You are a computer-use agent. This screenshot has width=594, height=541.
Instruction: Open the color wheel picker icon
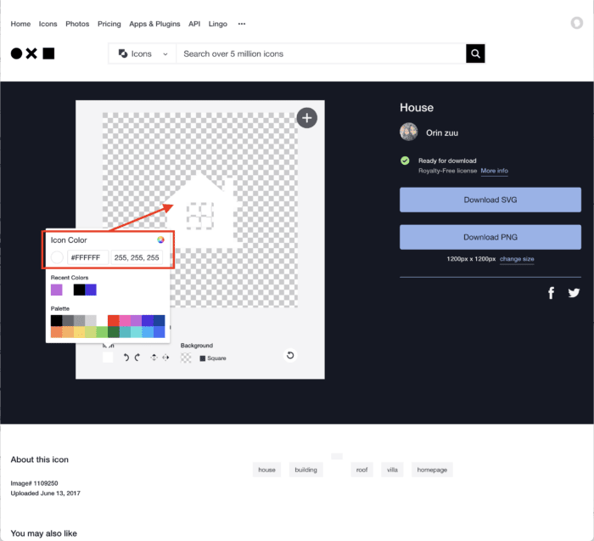pos(161,240)
